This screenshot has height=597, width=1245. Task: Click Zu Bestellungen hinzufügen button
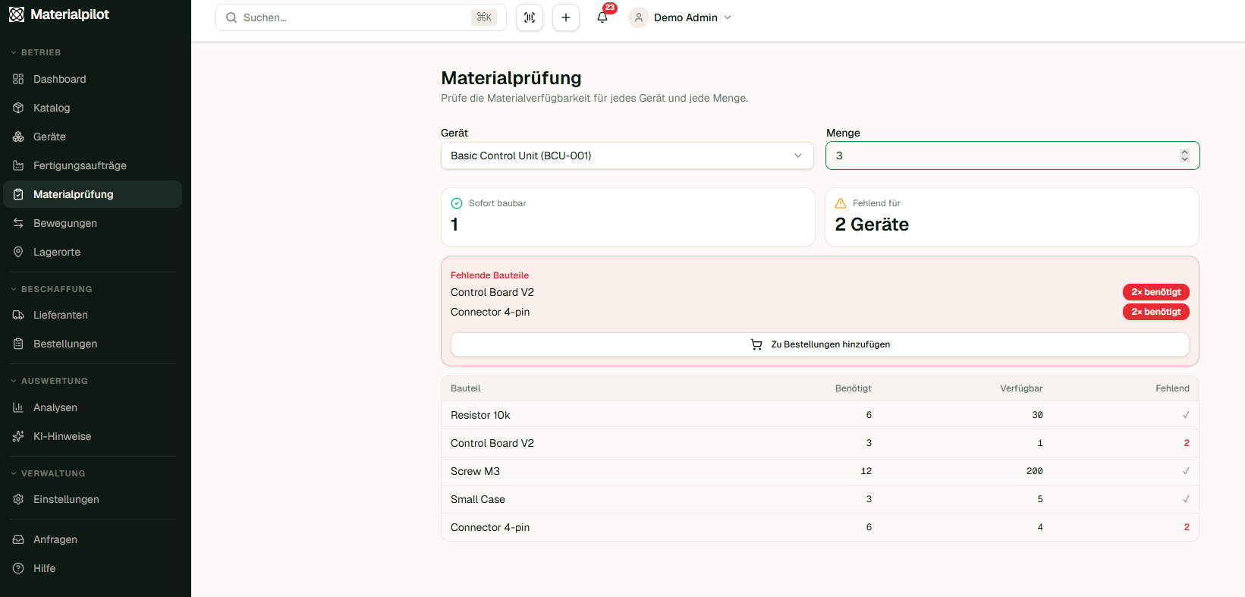point(819,344)
